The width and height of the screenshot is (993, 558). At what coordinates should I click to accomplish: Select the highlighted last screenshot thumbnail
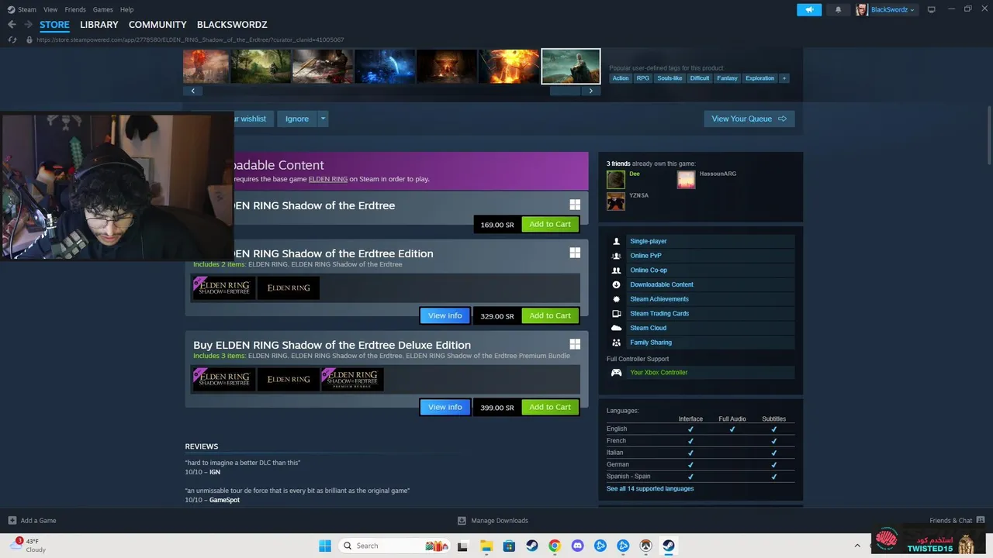[571, 66]
